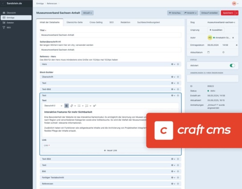Open the link options dropdown arrow
This screenshot has height=189, width=242.
tap(75, 106)
